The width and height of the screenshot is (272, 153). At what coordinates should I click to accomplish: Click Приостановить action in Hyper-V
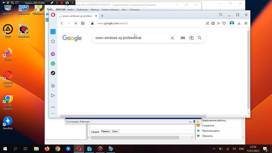coord(211,131)
